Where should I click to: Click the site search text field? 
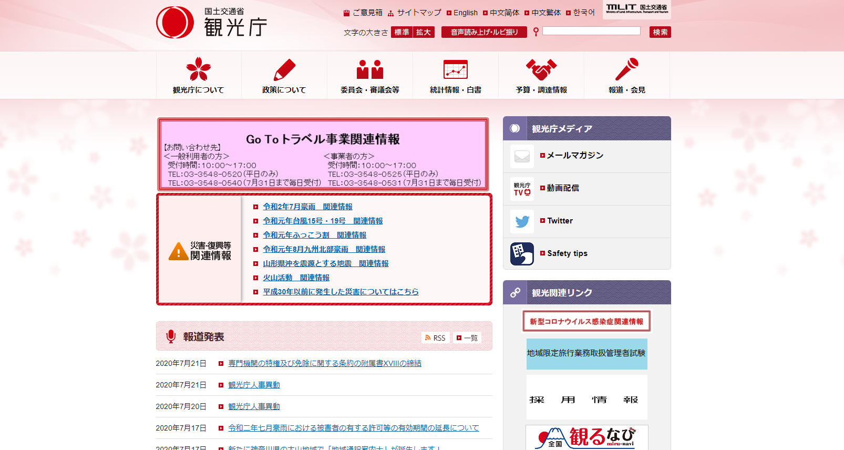point(591,31)
